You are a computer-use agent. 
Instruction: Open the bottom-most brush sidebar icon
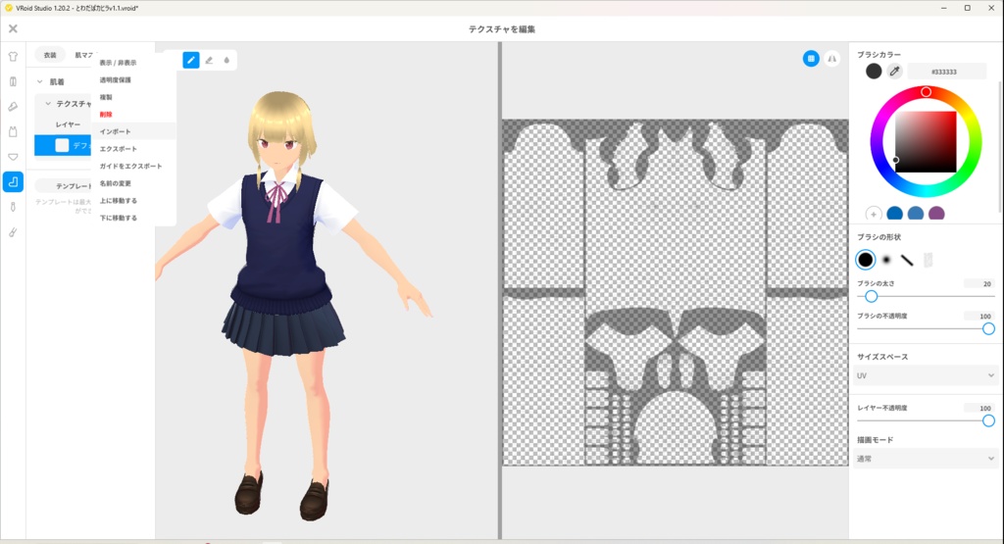coord(13,231)
